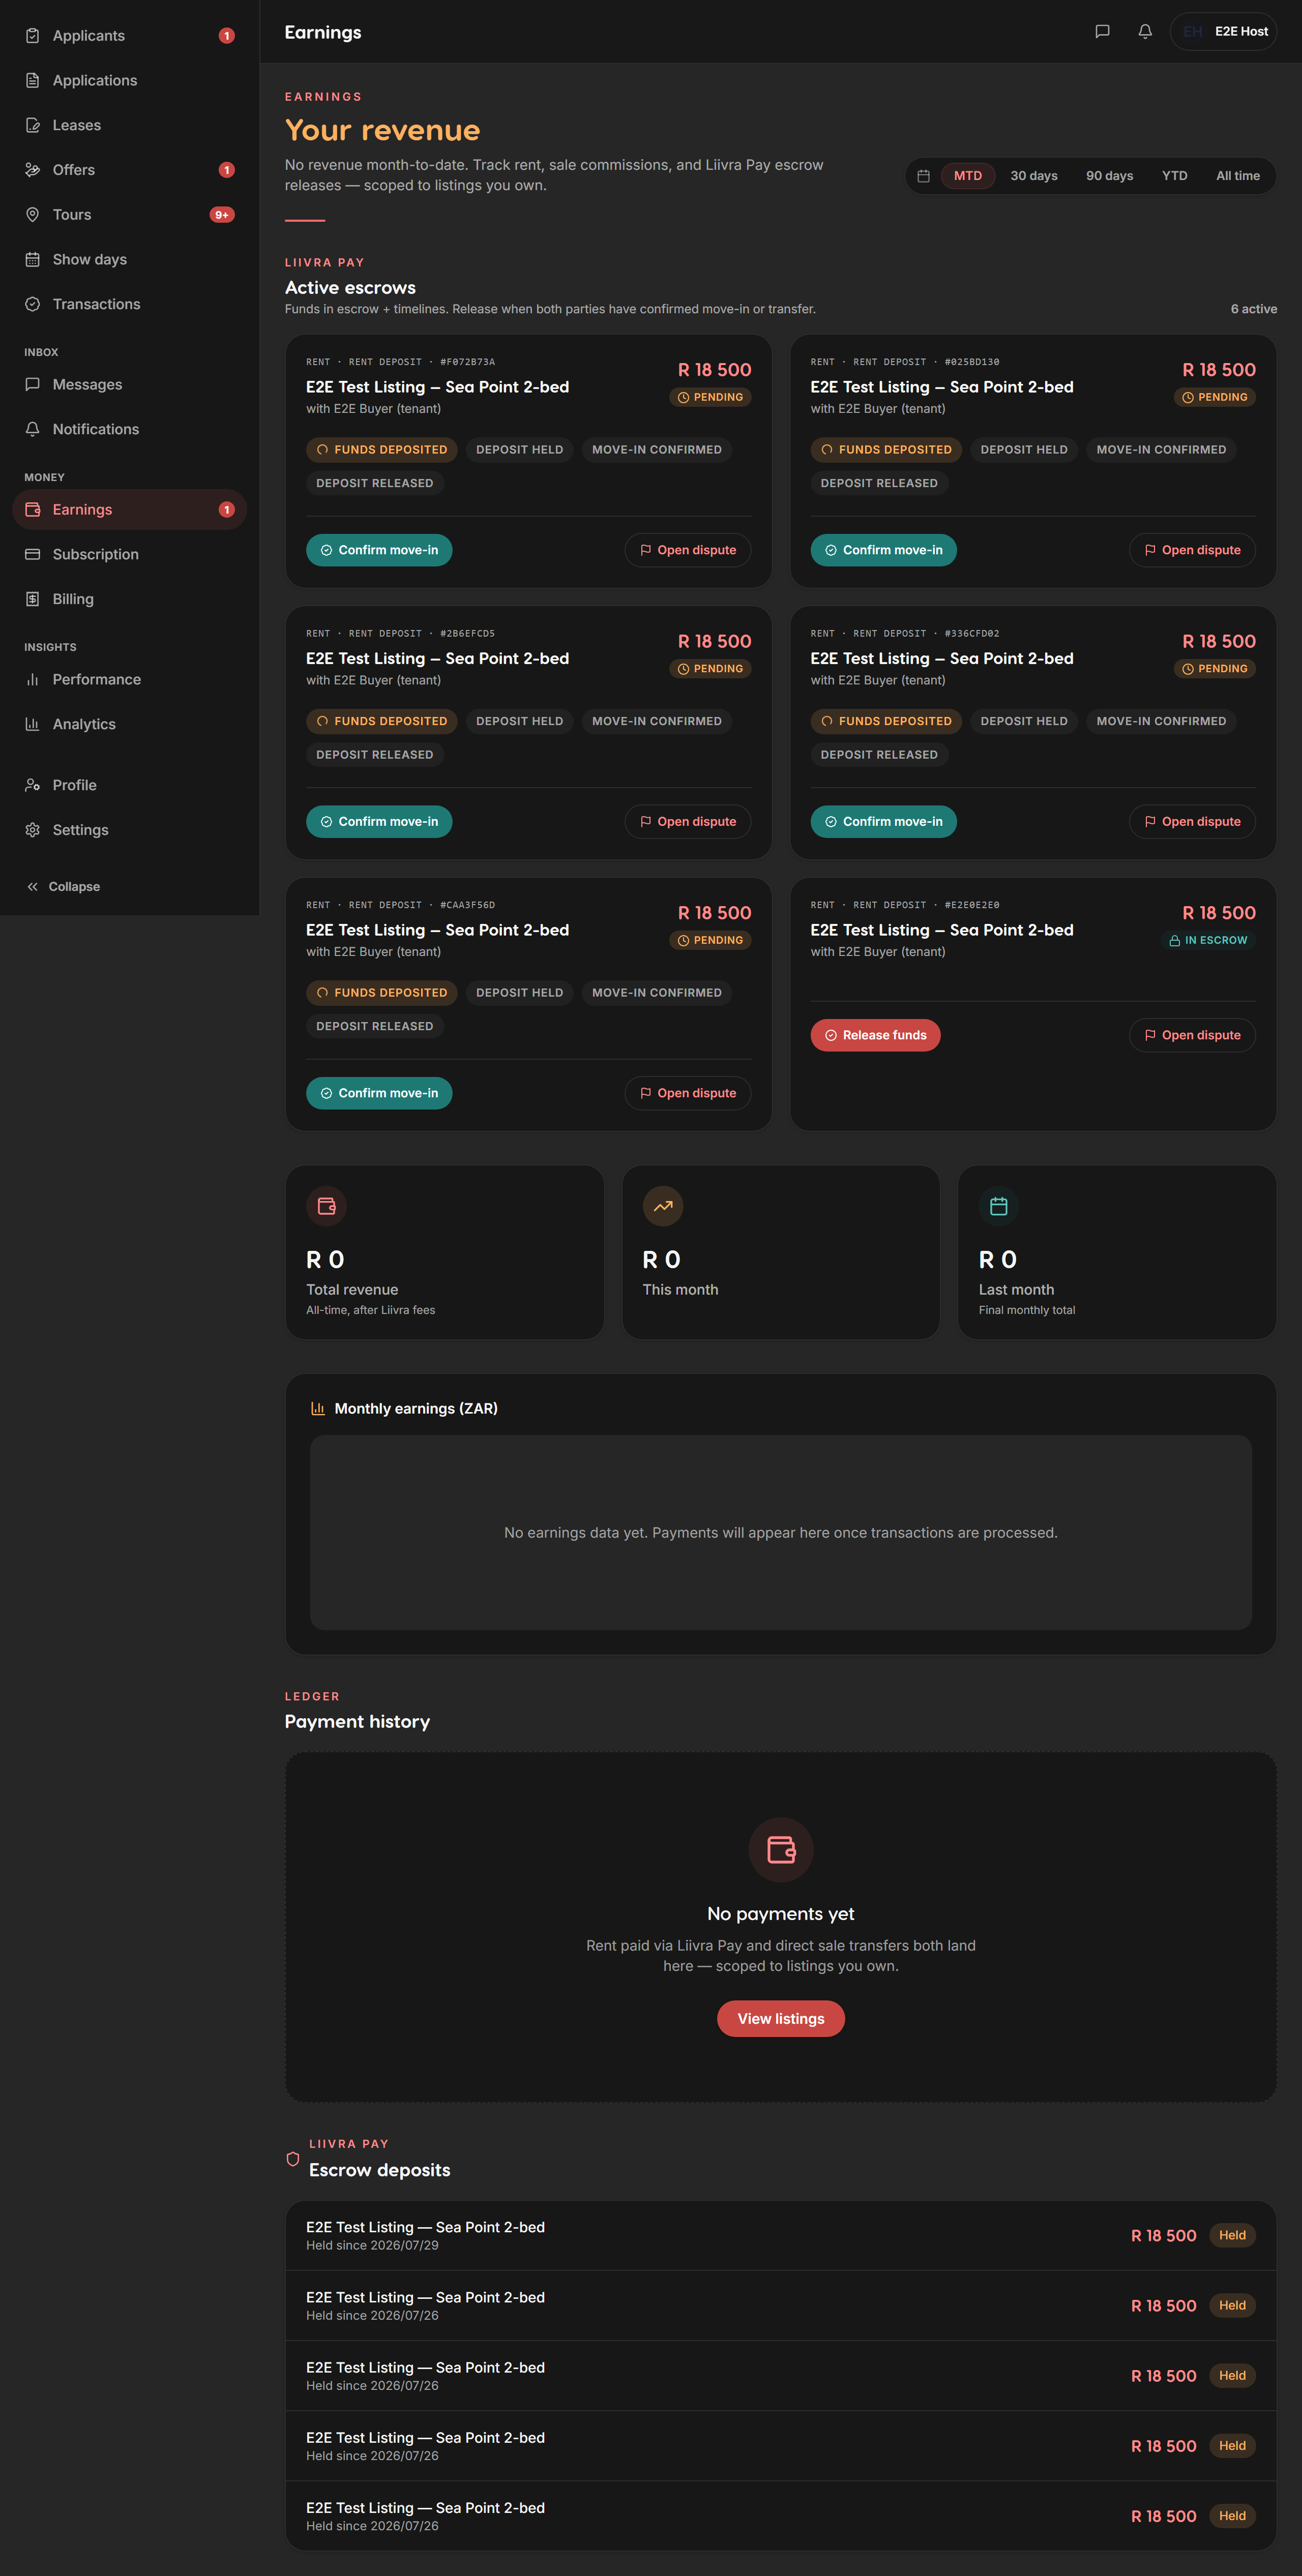Image resolution: width=1302 pixels, height=2576 pixels.
Task: Switch to the 90 days range
Action: [1110, 176]
